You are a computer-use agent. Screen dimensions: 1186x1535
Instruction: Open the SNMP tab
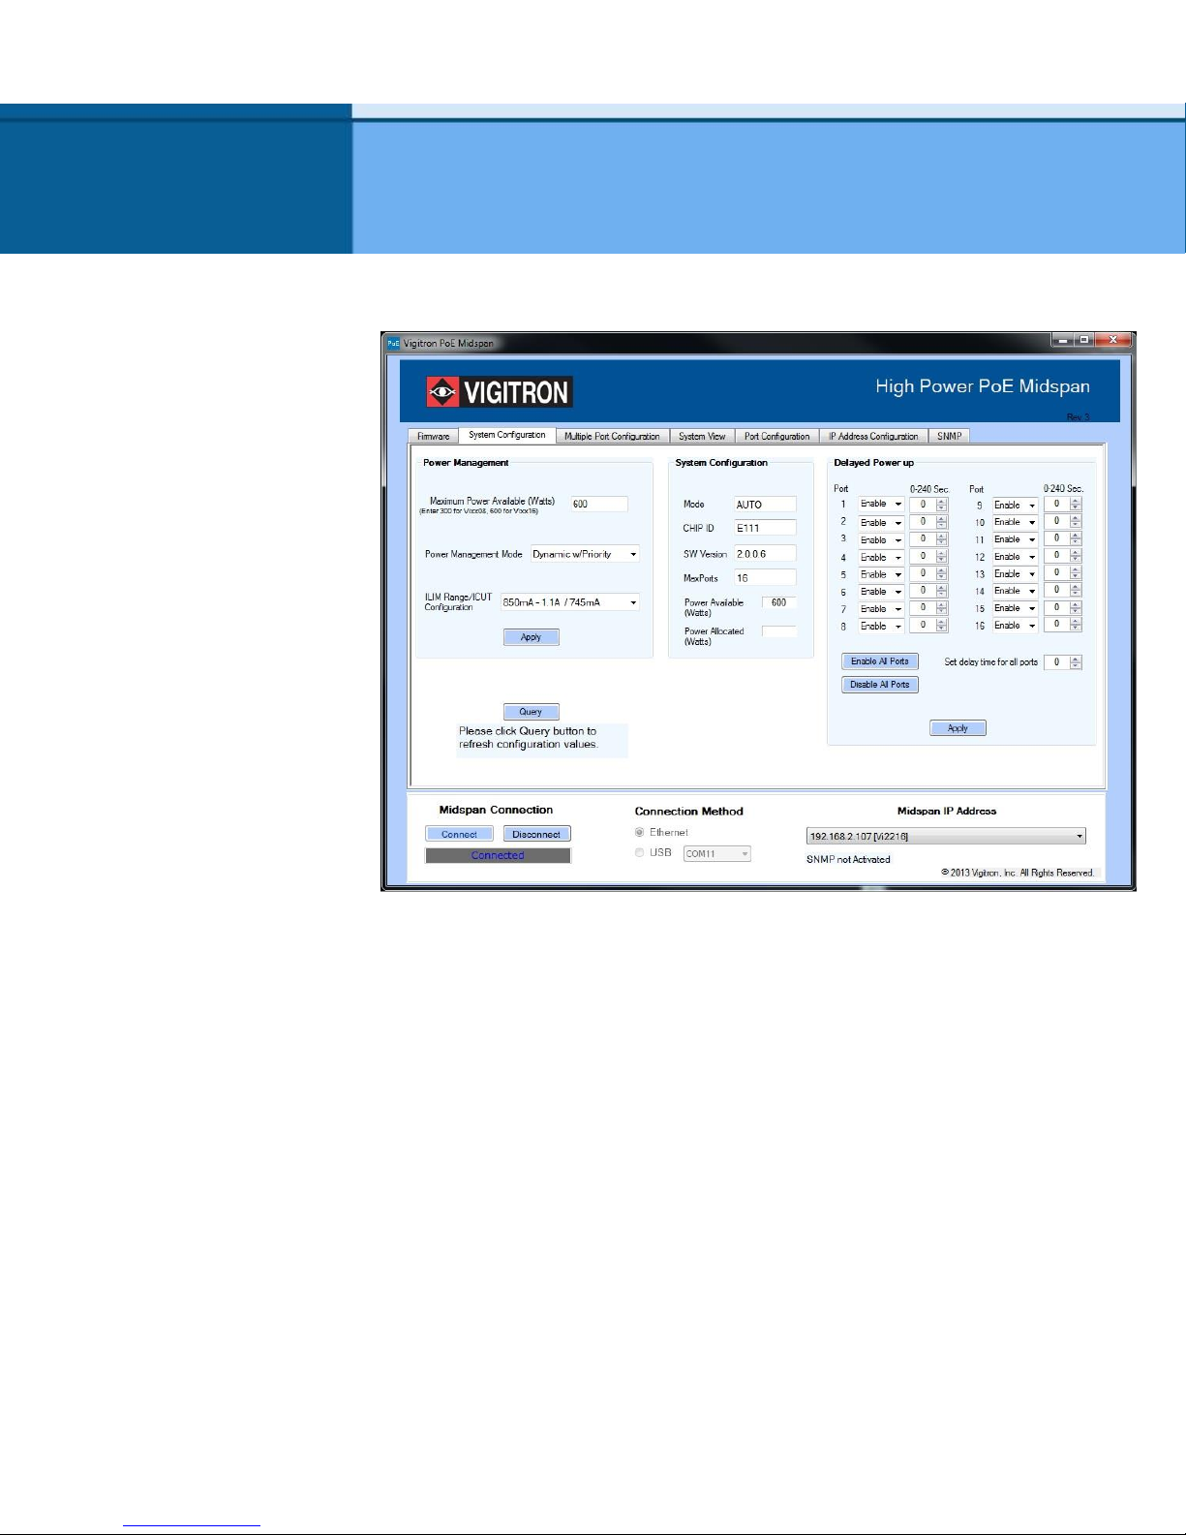[x=949, y=437]
